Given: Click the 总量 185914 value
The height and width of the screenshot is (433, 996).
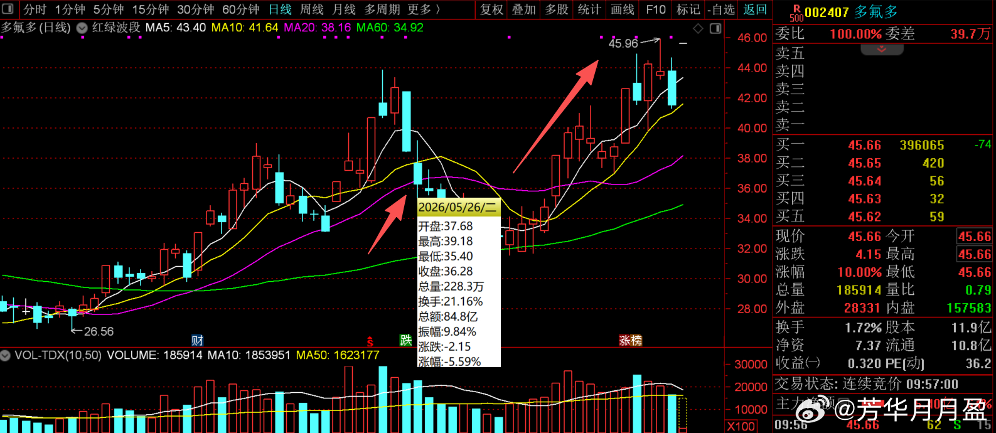Looking at the screenshot, I should (859, 291).
